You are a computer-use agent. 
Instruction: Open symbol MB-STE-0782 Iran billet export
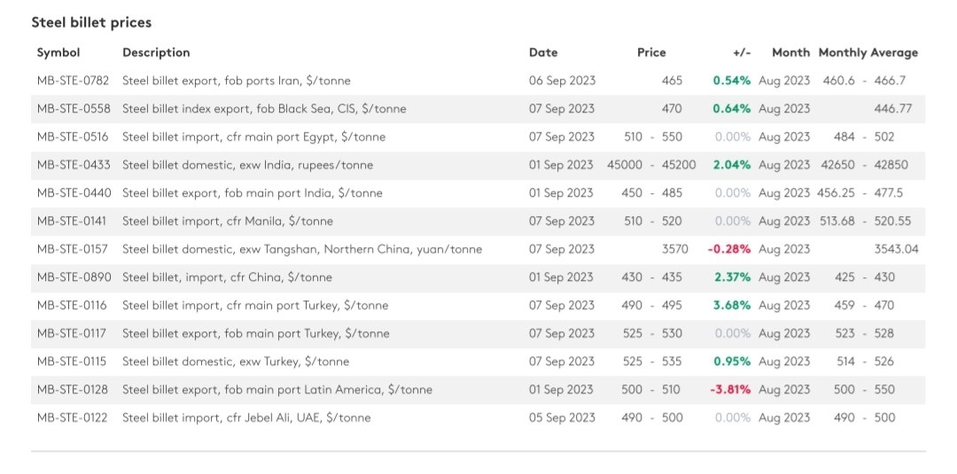coord(73,81)
